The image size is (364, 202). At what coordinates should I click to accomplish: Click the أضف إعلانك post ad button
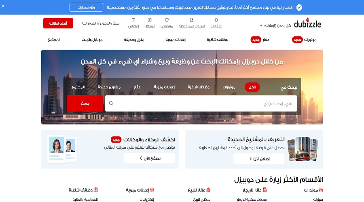58,23
